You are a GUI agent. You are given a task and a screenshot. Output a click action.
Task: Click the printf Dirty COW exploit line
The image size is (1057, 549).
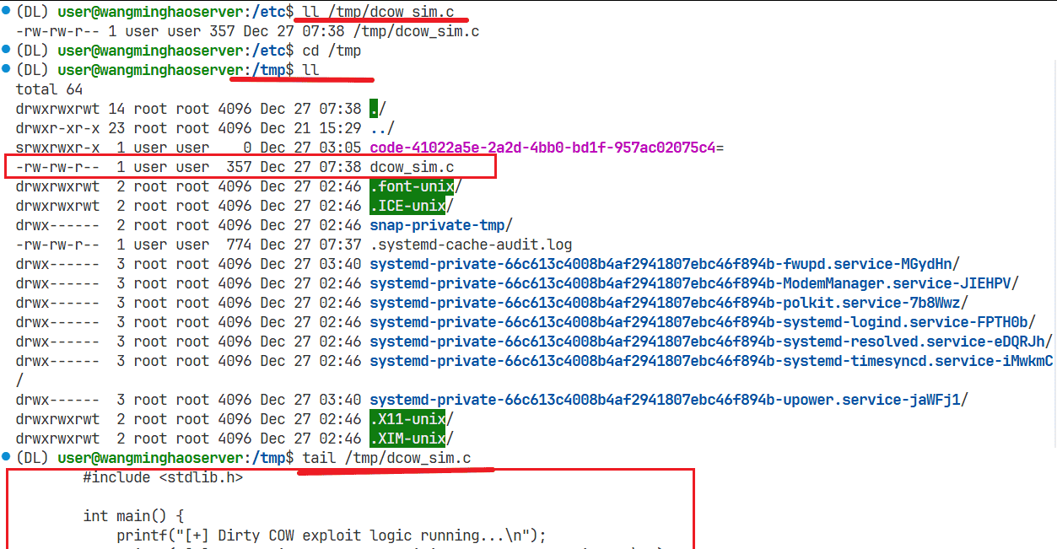[332, 536]
